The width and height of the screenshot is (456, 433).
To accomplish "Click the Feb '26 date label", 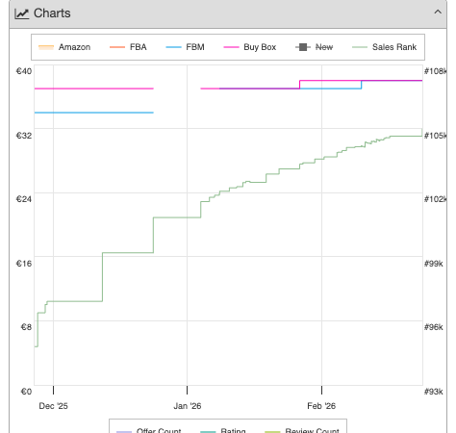I will (321, 406).
